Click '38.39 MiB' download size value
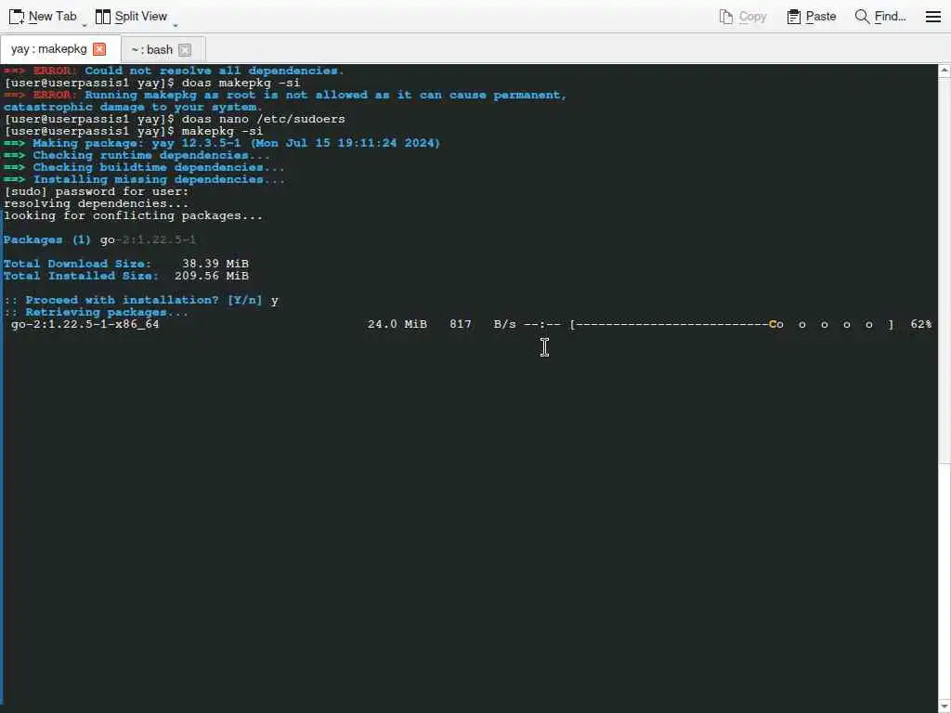Viewport: 951px width, 713px height. (215, 264)
